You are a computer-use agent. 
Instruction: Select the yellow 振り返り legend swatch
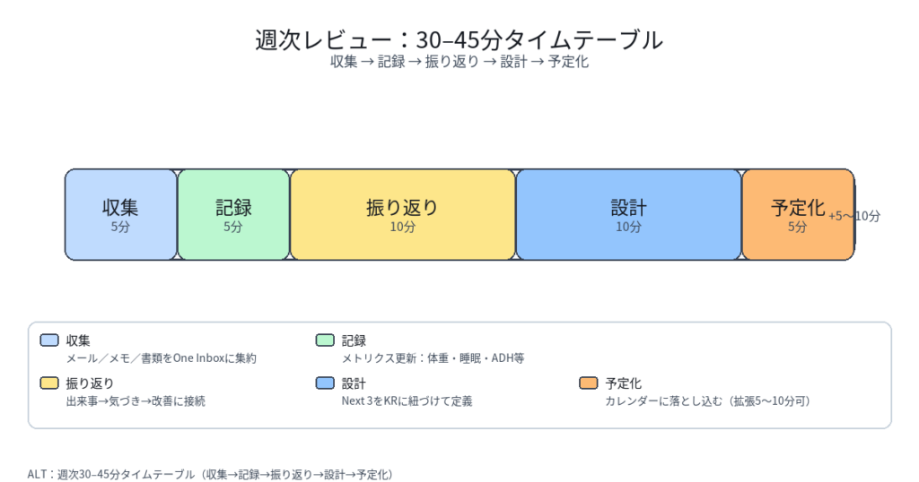tap(49, 383)
